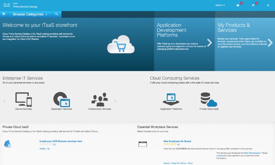Viewport: 275px width, 165px height.
Task: Click Details under UCS Director service
Action: point(42,149)
